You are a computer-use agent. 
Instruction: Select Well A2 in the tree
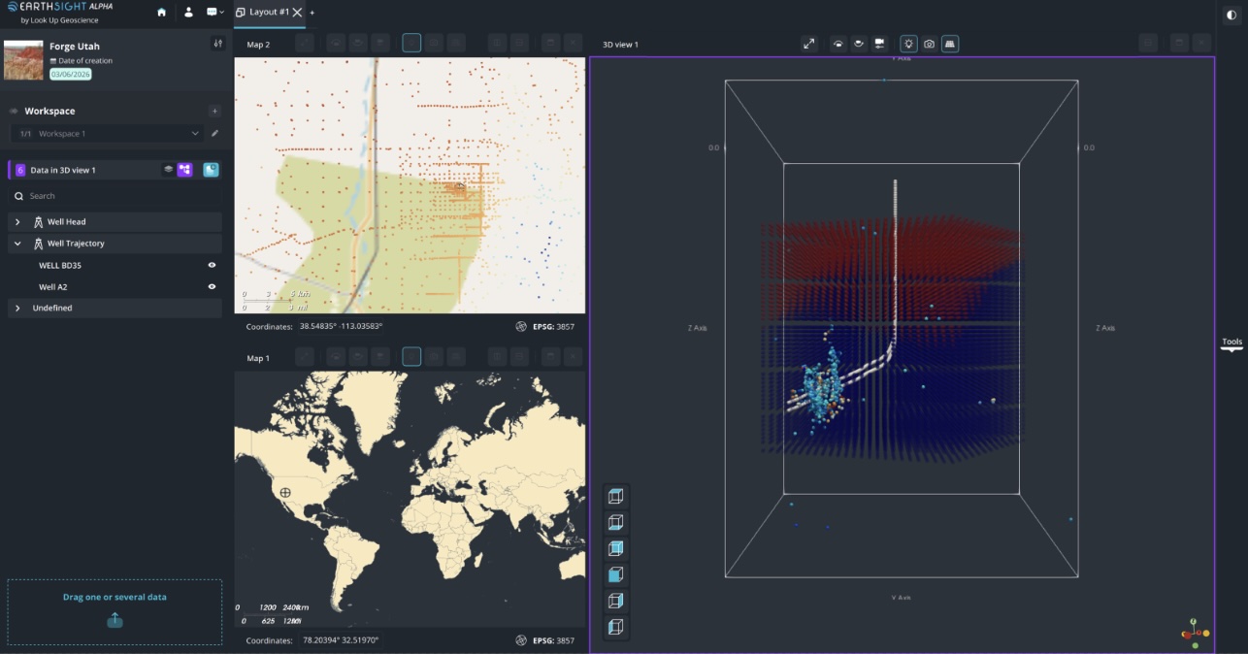pyautogui.click(x=52, y=287)
